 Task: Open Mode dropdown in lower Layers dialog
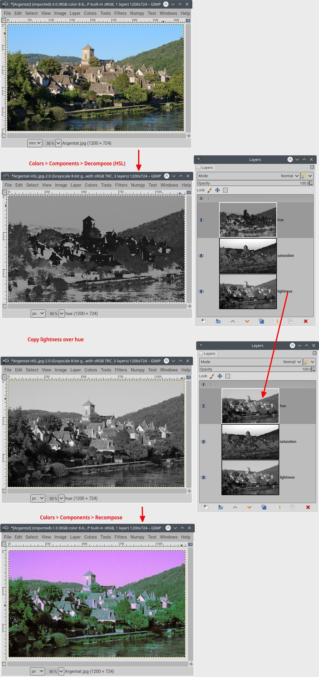click(251, 362)
